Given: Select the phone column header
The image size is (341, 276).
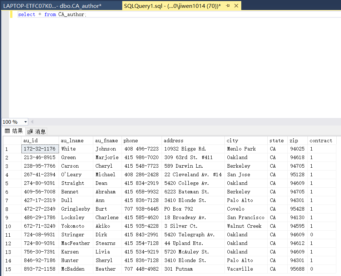Looking at the screenshot, I should coord(142,141).
